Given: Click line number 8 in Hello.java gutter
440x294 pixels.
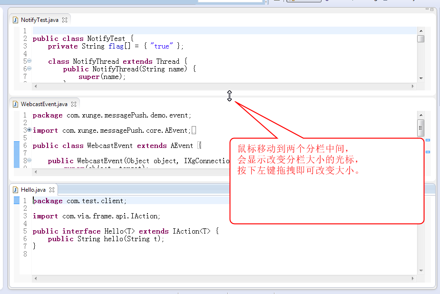Looking at the screenshot, I should 25,254.
